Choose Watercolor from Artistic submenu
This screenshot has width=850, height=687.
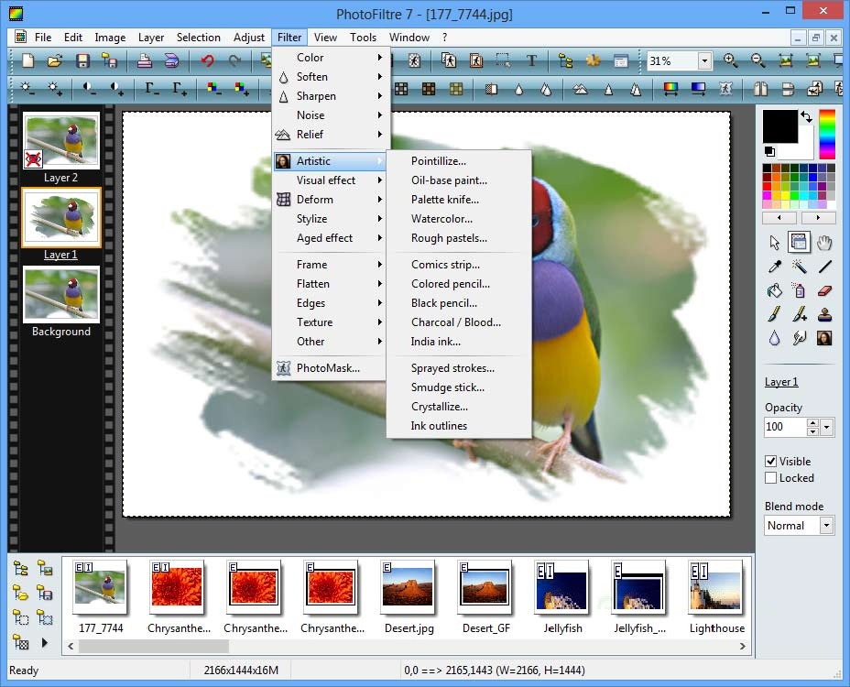[x=441, y=219]
